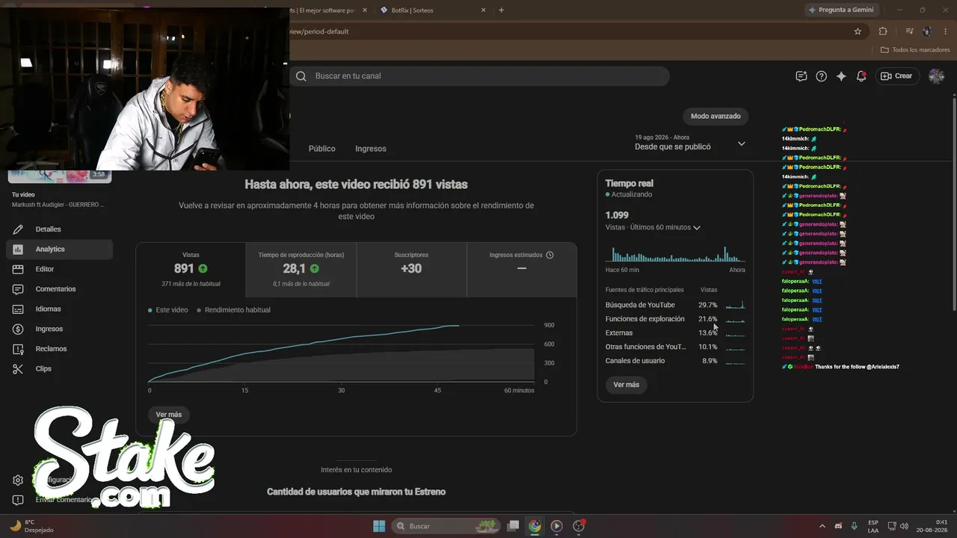
Task: Expand the 'Últimos 60 minutos' dropdown
Action: coord(653,227)
